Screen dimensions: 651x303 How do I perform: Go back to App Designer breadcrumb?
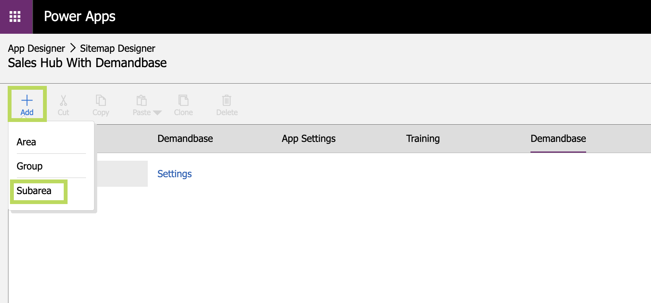coord(36,48)
